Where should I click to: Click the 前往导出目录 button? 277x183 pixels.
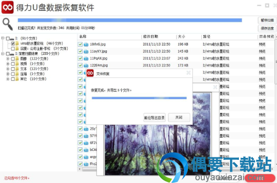click(154, 118)
